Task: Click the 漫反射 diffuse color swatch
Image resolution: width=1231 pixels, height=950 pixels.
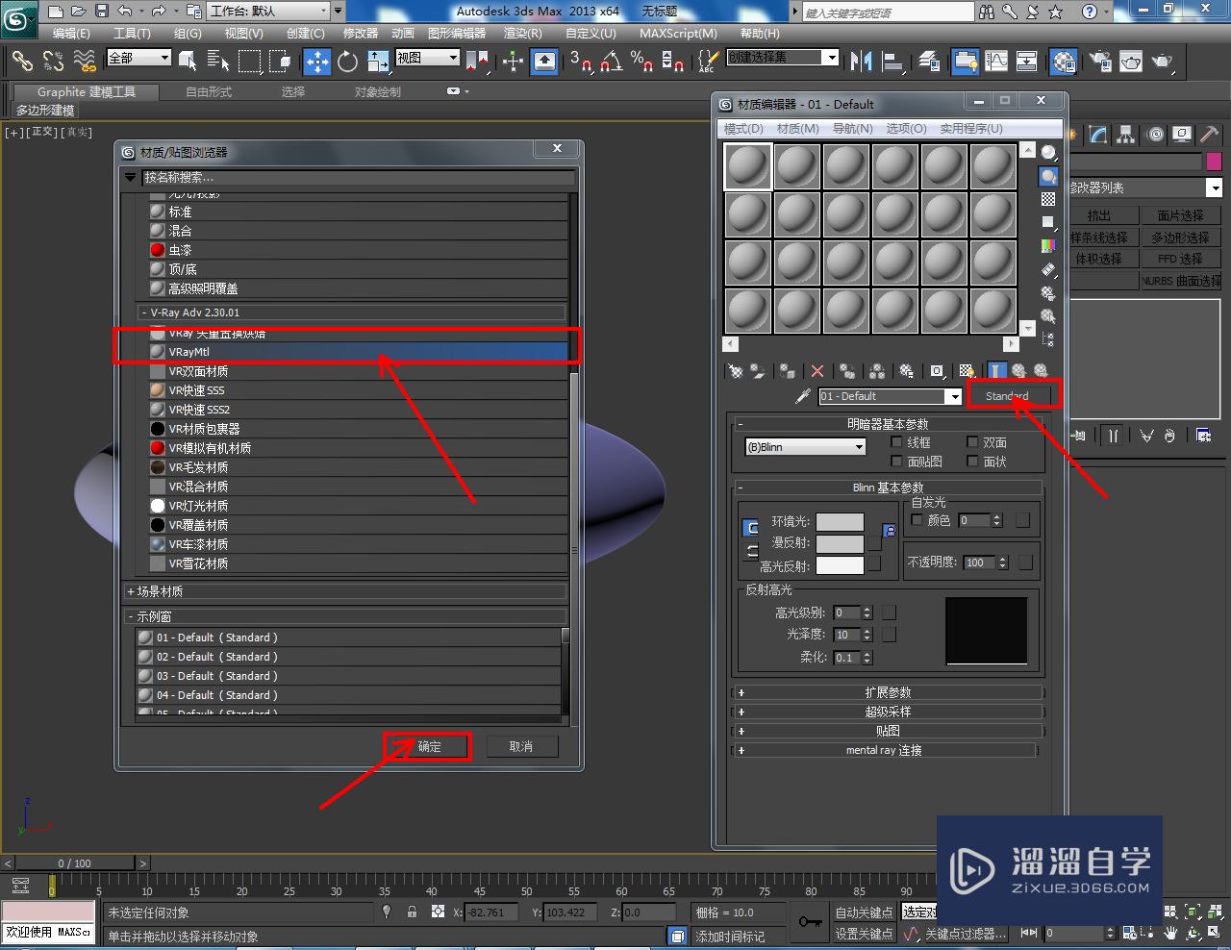Action: click(840, 543)
